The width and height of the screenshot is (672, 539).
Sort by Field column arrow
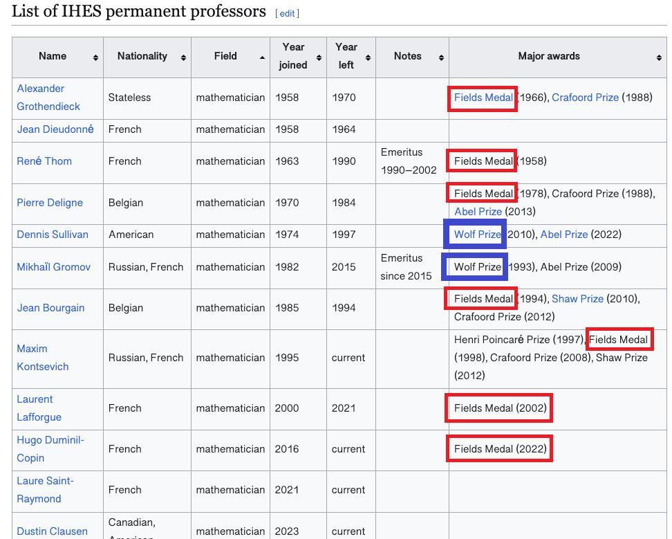(262, 58)
